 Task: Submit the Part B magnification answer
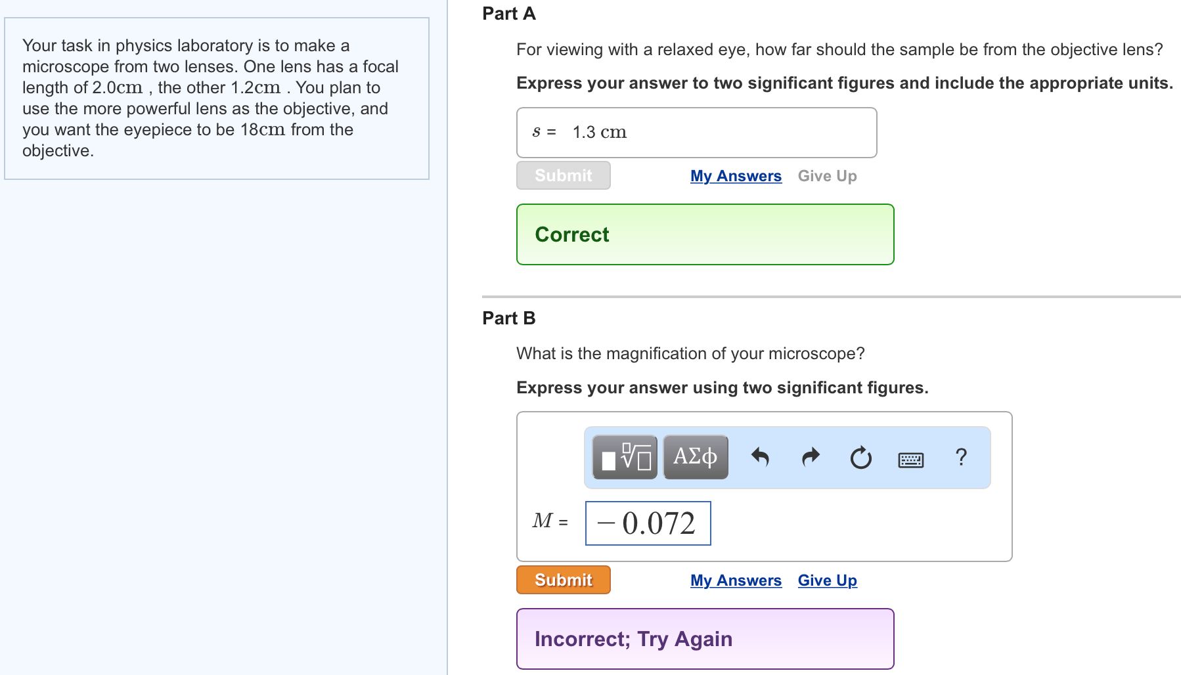click(x=562, y=579)
